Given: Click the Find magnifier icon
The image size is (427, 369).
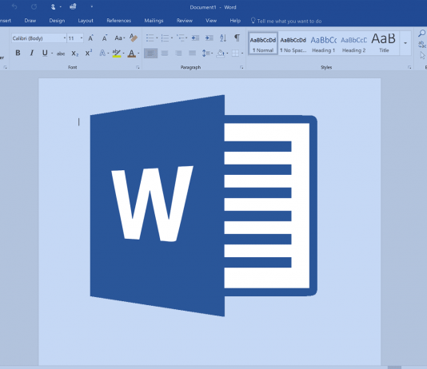Looking at the screenshot, I should tap(421, 34).
